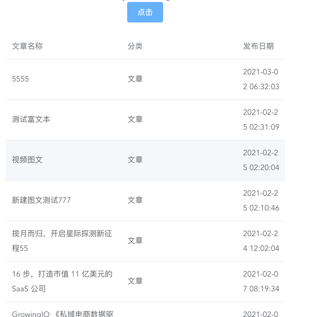332x317 pixels.
Task: Click the category cell of row 5555
Action: (135, 79)
